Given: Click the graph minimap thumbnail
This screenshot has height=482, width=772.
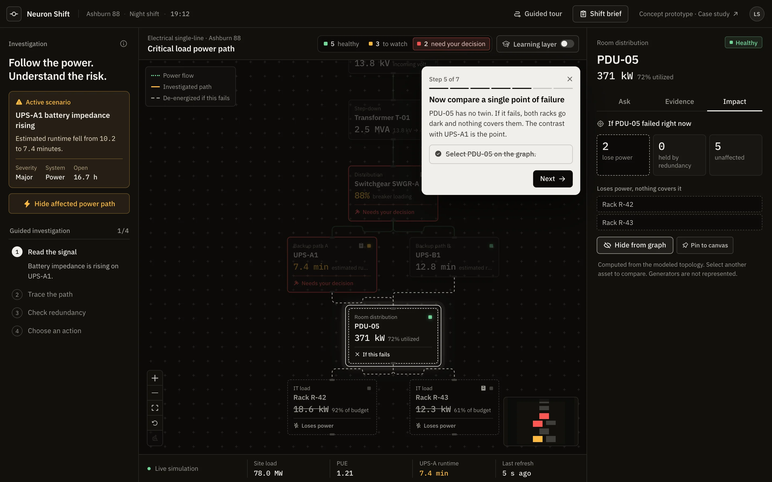Looking at the screenshot, I should (541, 421).
